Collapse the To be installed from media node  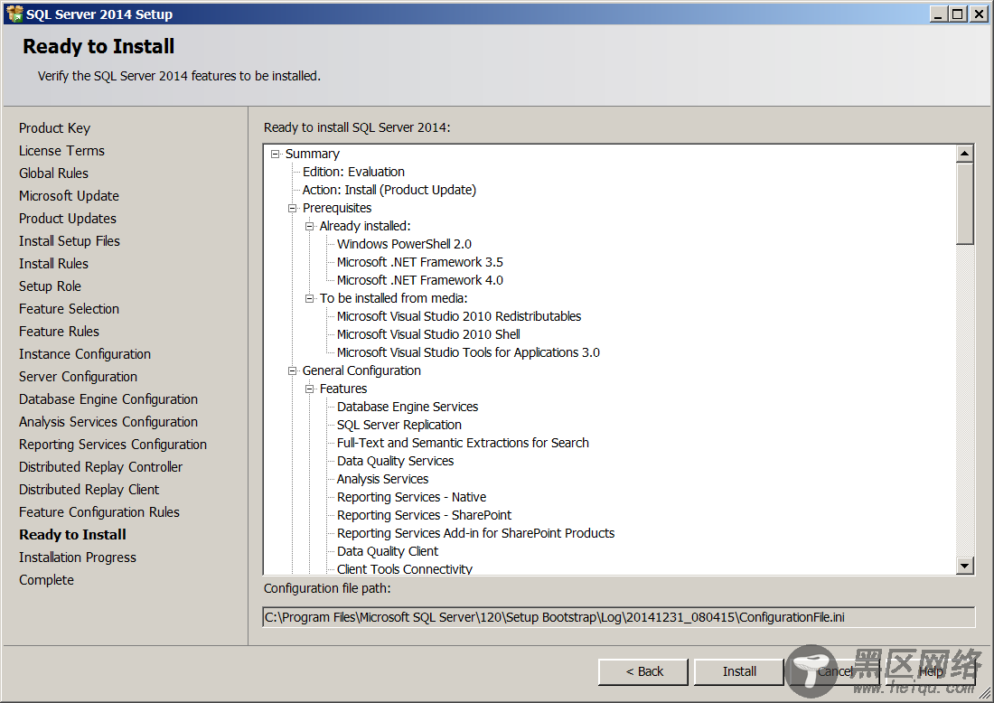click(x=309, y=298)
